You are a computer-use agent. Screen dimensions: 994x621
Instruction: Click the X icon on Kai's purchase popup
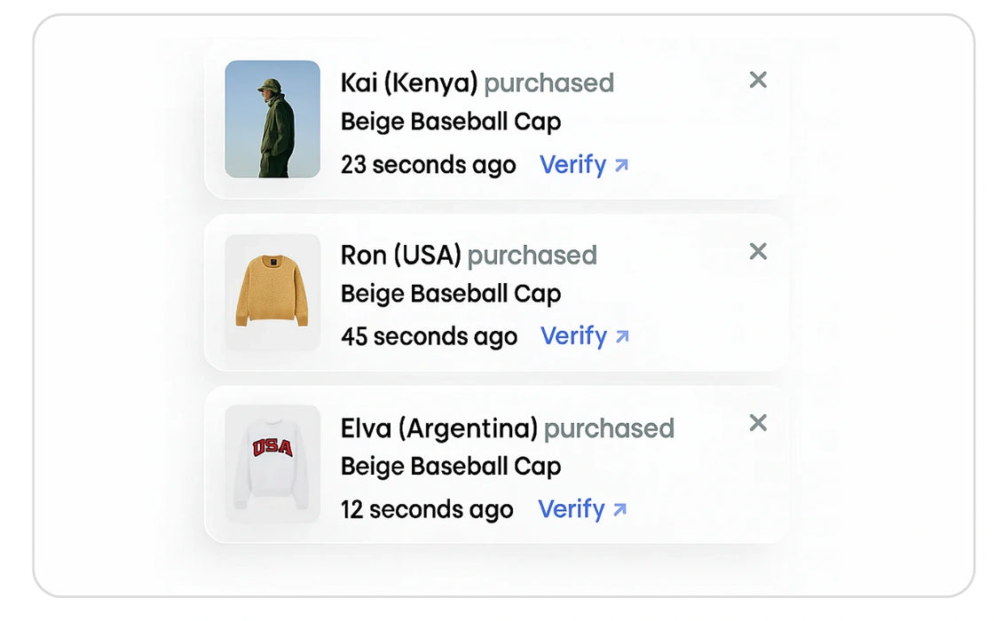tap(758, 80)
